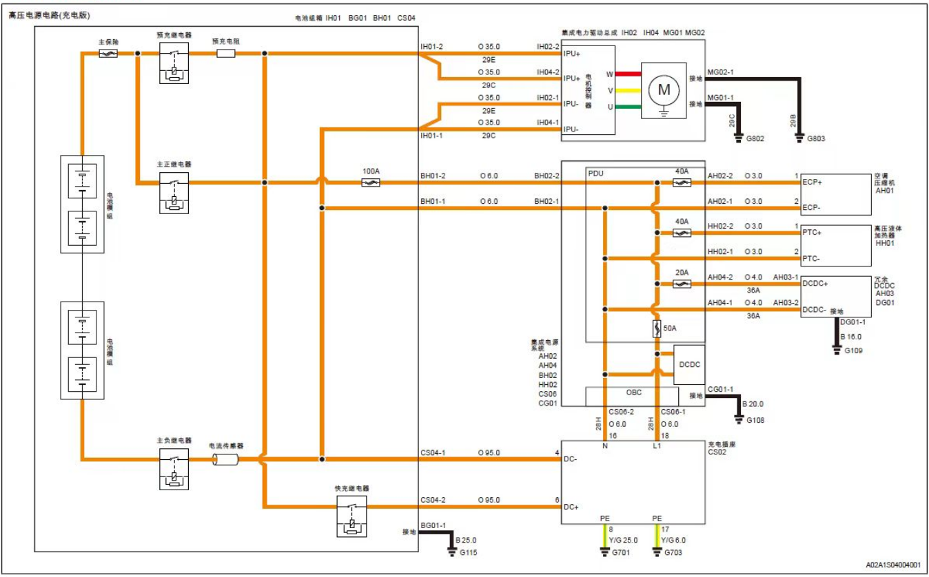Click the green U phase wire
Image resolution: width=929 pixels, height=577 pixels.
pyautogui.click(x=629, y=106)
